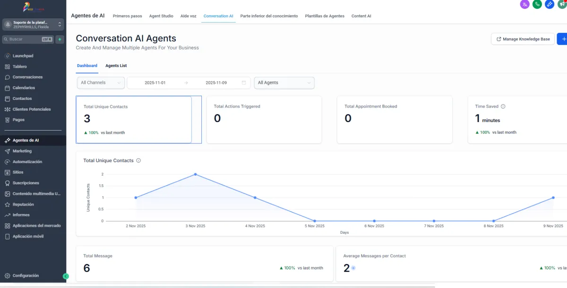This screenshot has height=288, width=567.
Task: Open Calendarios calendar icon
Action: pyautogui.click(x=8, y=88)
